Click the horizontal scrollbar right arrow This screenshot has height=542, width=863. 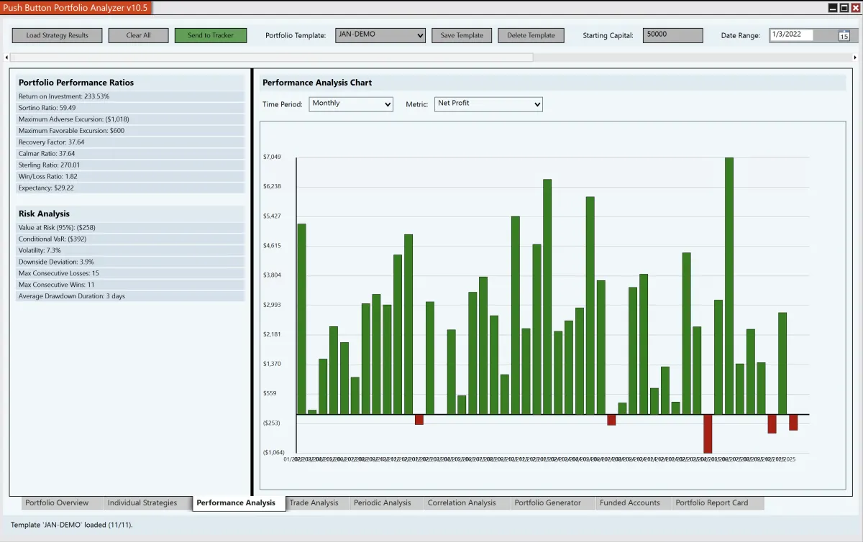point(855,58)
